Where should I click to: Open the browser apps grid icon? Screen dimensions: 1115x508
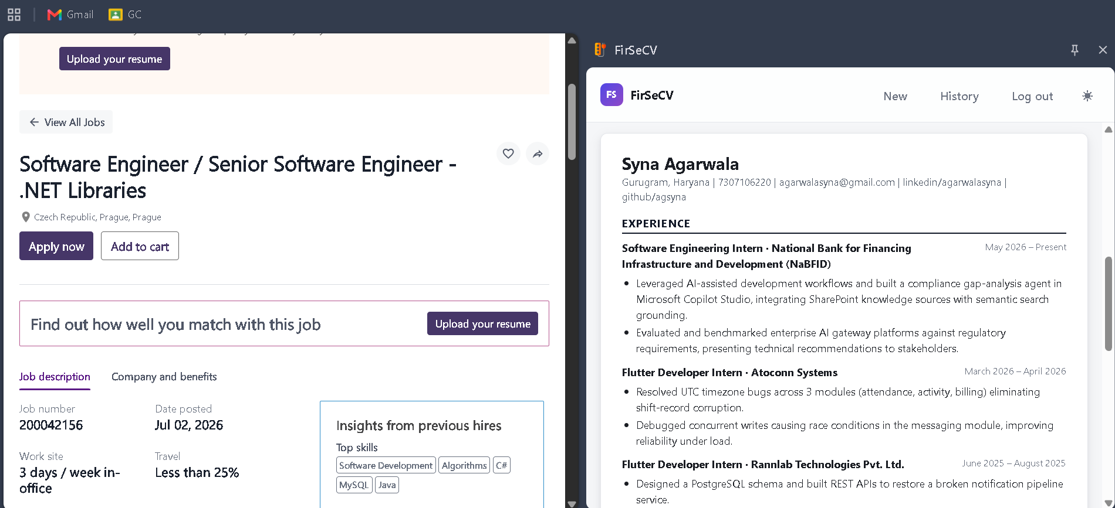pos(14,15)
